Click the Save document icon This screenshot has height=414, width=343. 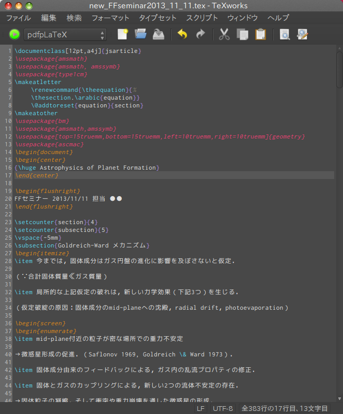(159, 34)
